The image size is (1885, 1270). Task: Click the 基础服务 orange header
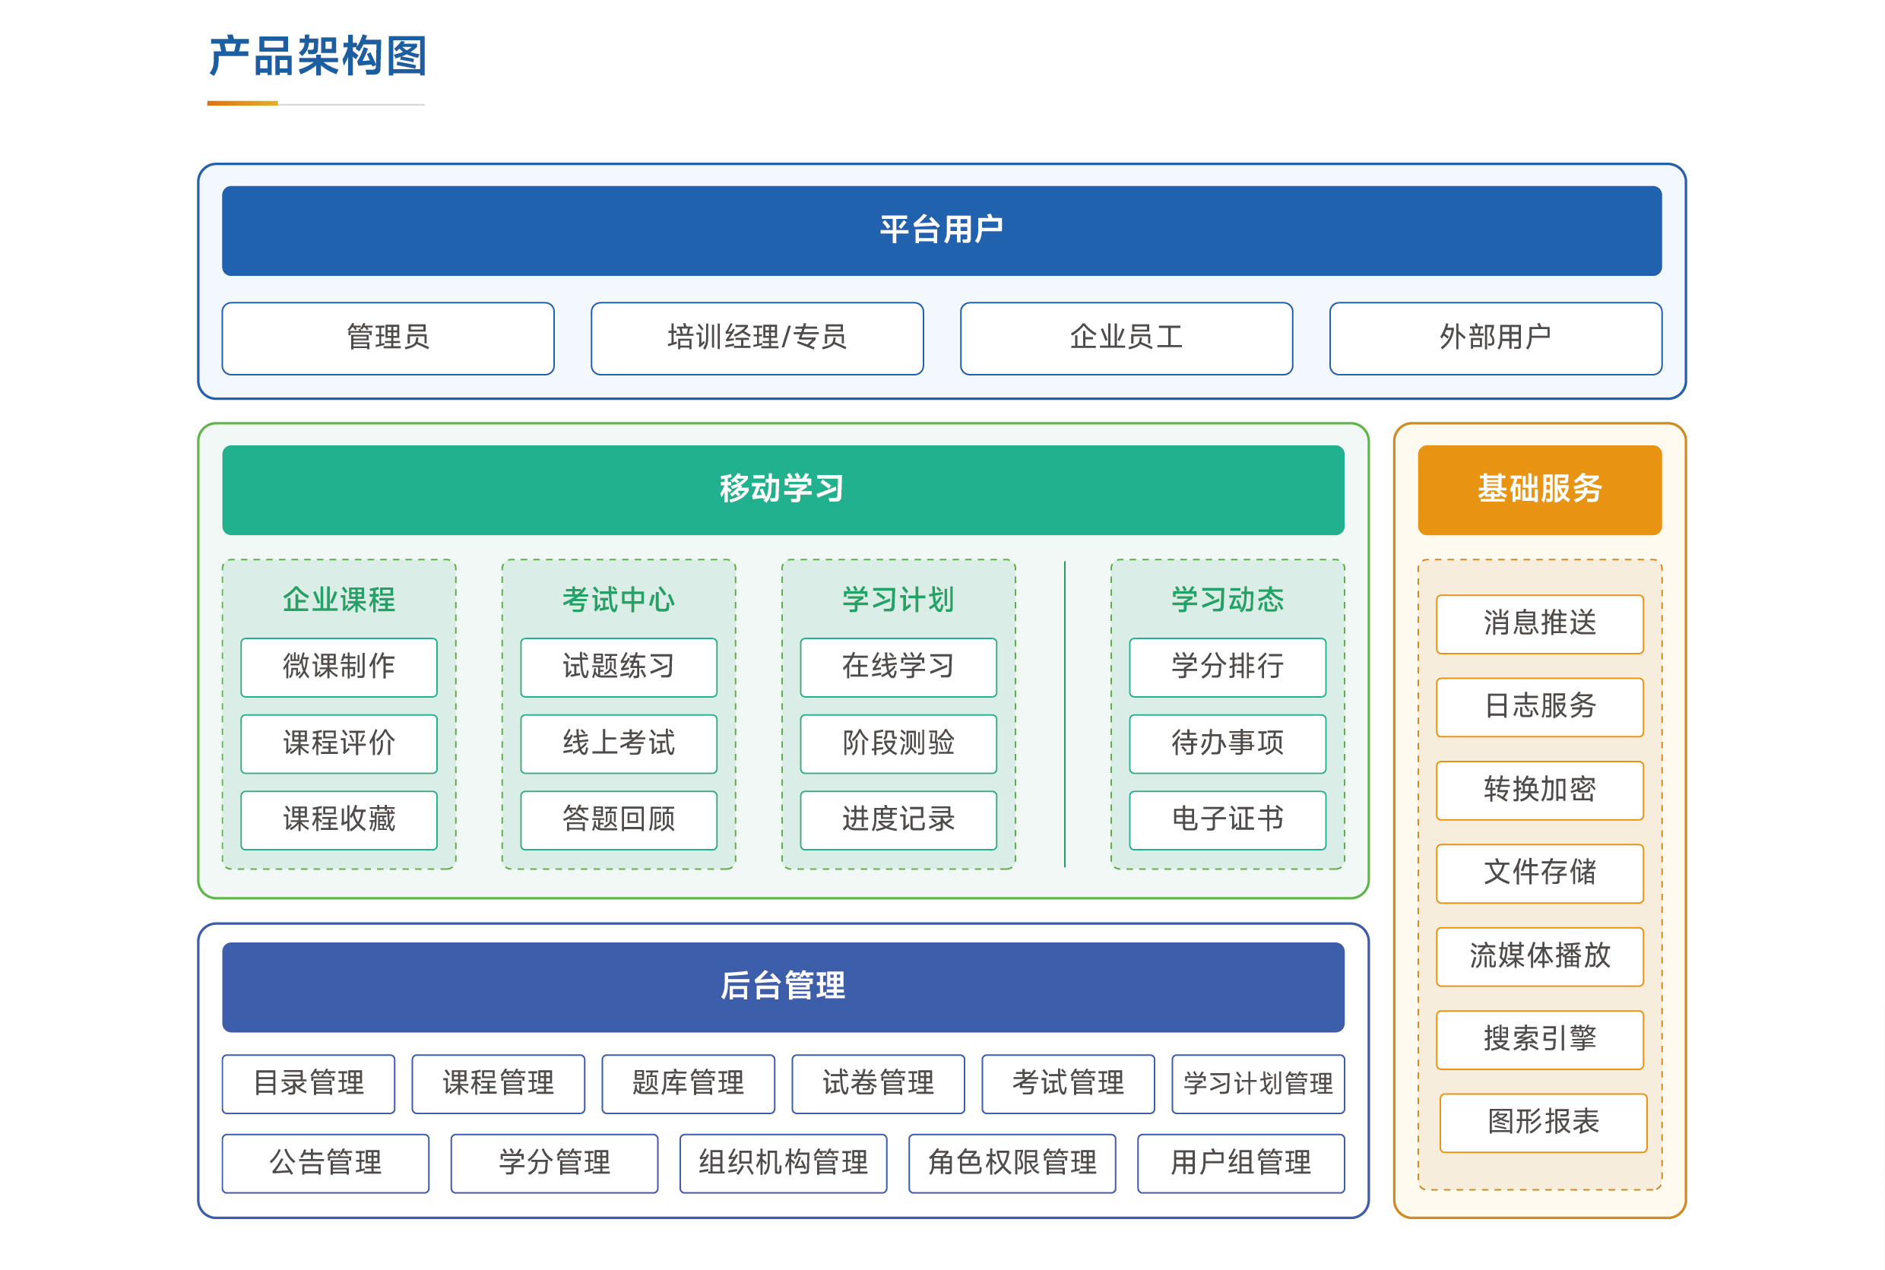pos(1538,489)
